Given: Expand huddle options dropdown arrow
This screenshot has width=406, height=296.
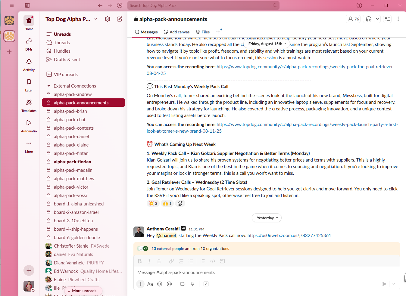Looking at the screenshot, I should coord(377,19).
